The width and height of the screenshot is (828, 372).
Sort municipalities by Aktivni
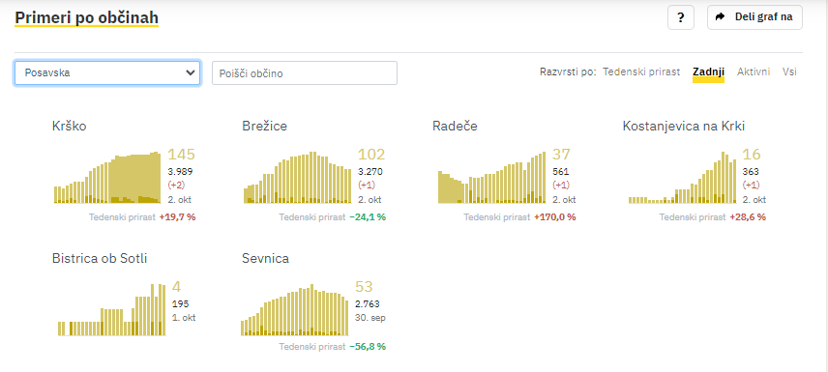pyautogui.click(x=754, y=72)
